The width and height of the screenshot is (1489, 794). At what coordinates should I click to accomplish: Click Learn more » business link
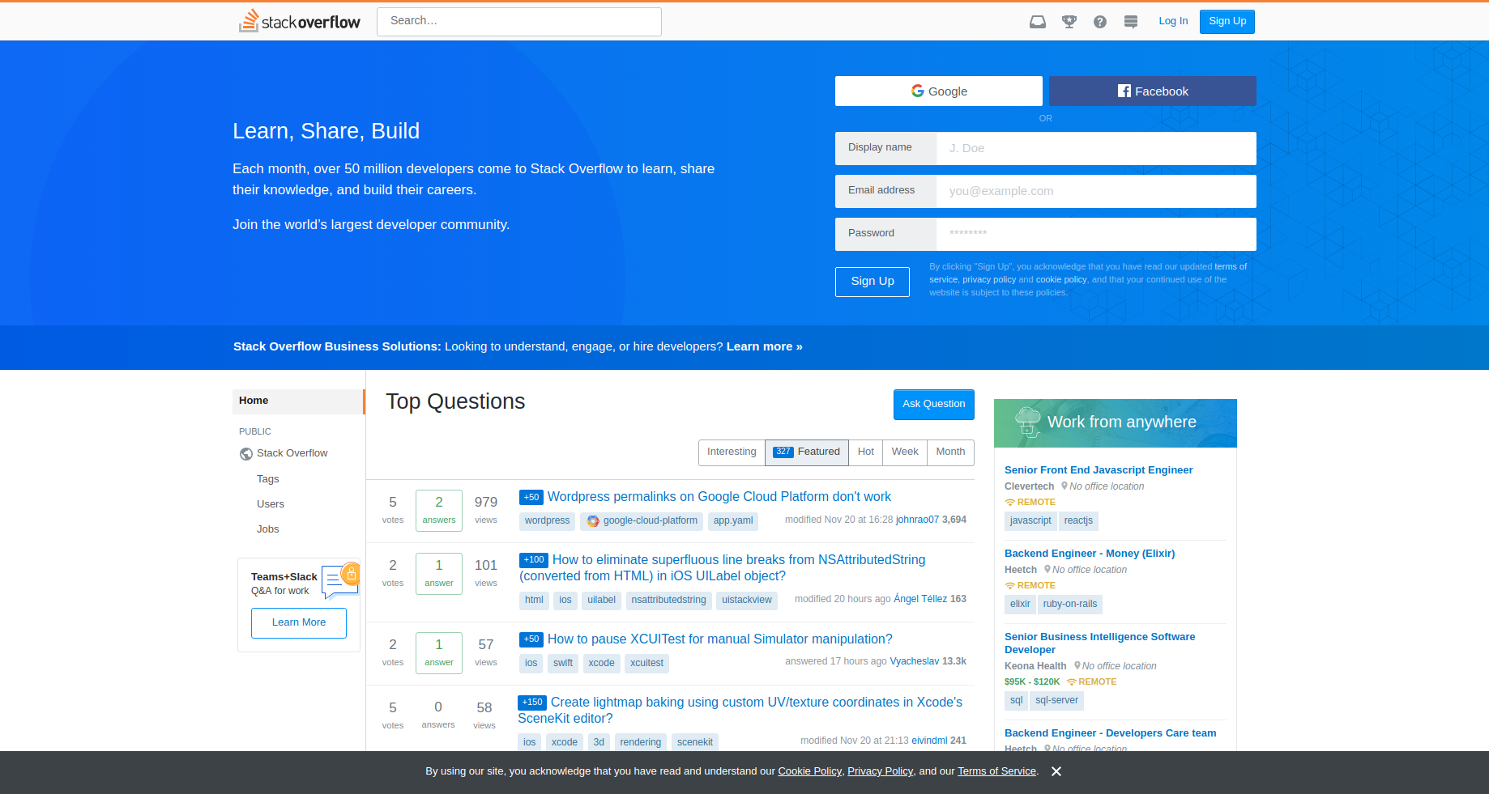point(764,346)
